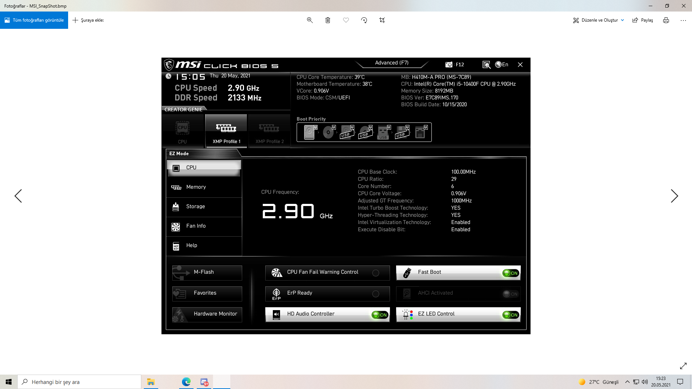Viewport: 692px width, 389px height.
Task: Select the CPU Creator Genie icon
Action: 182,131
